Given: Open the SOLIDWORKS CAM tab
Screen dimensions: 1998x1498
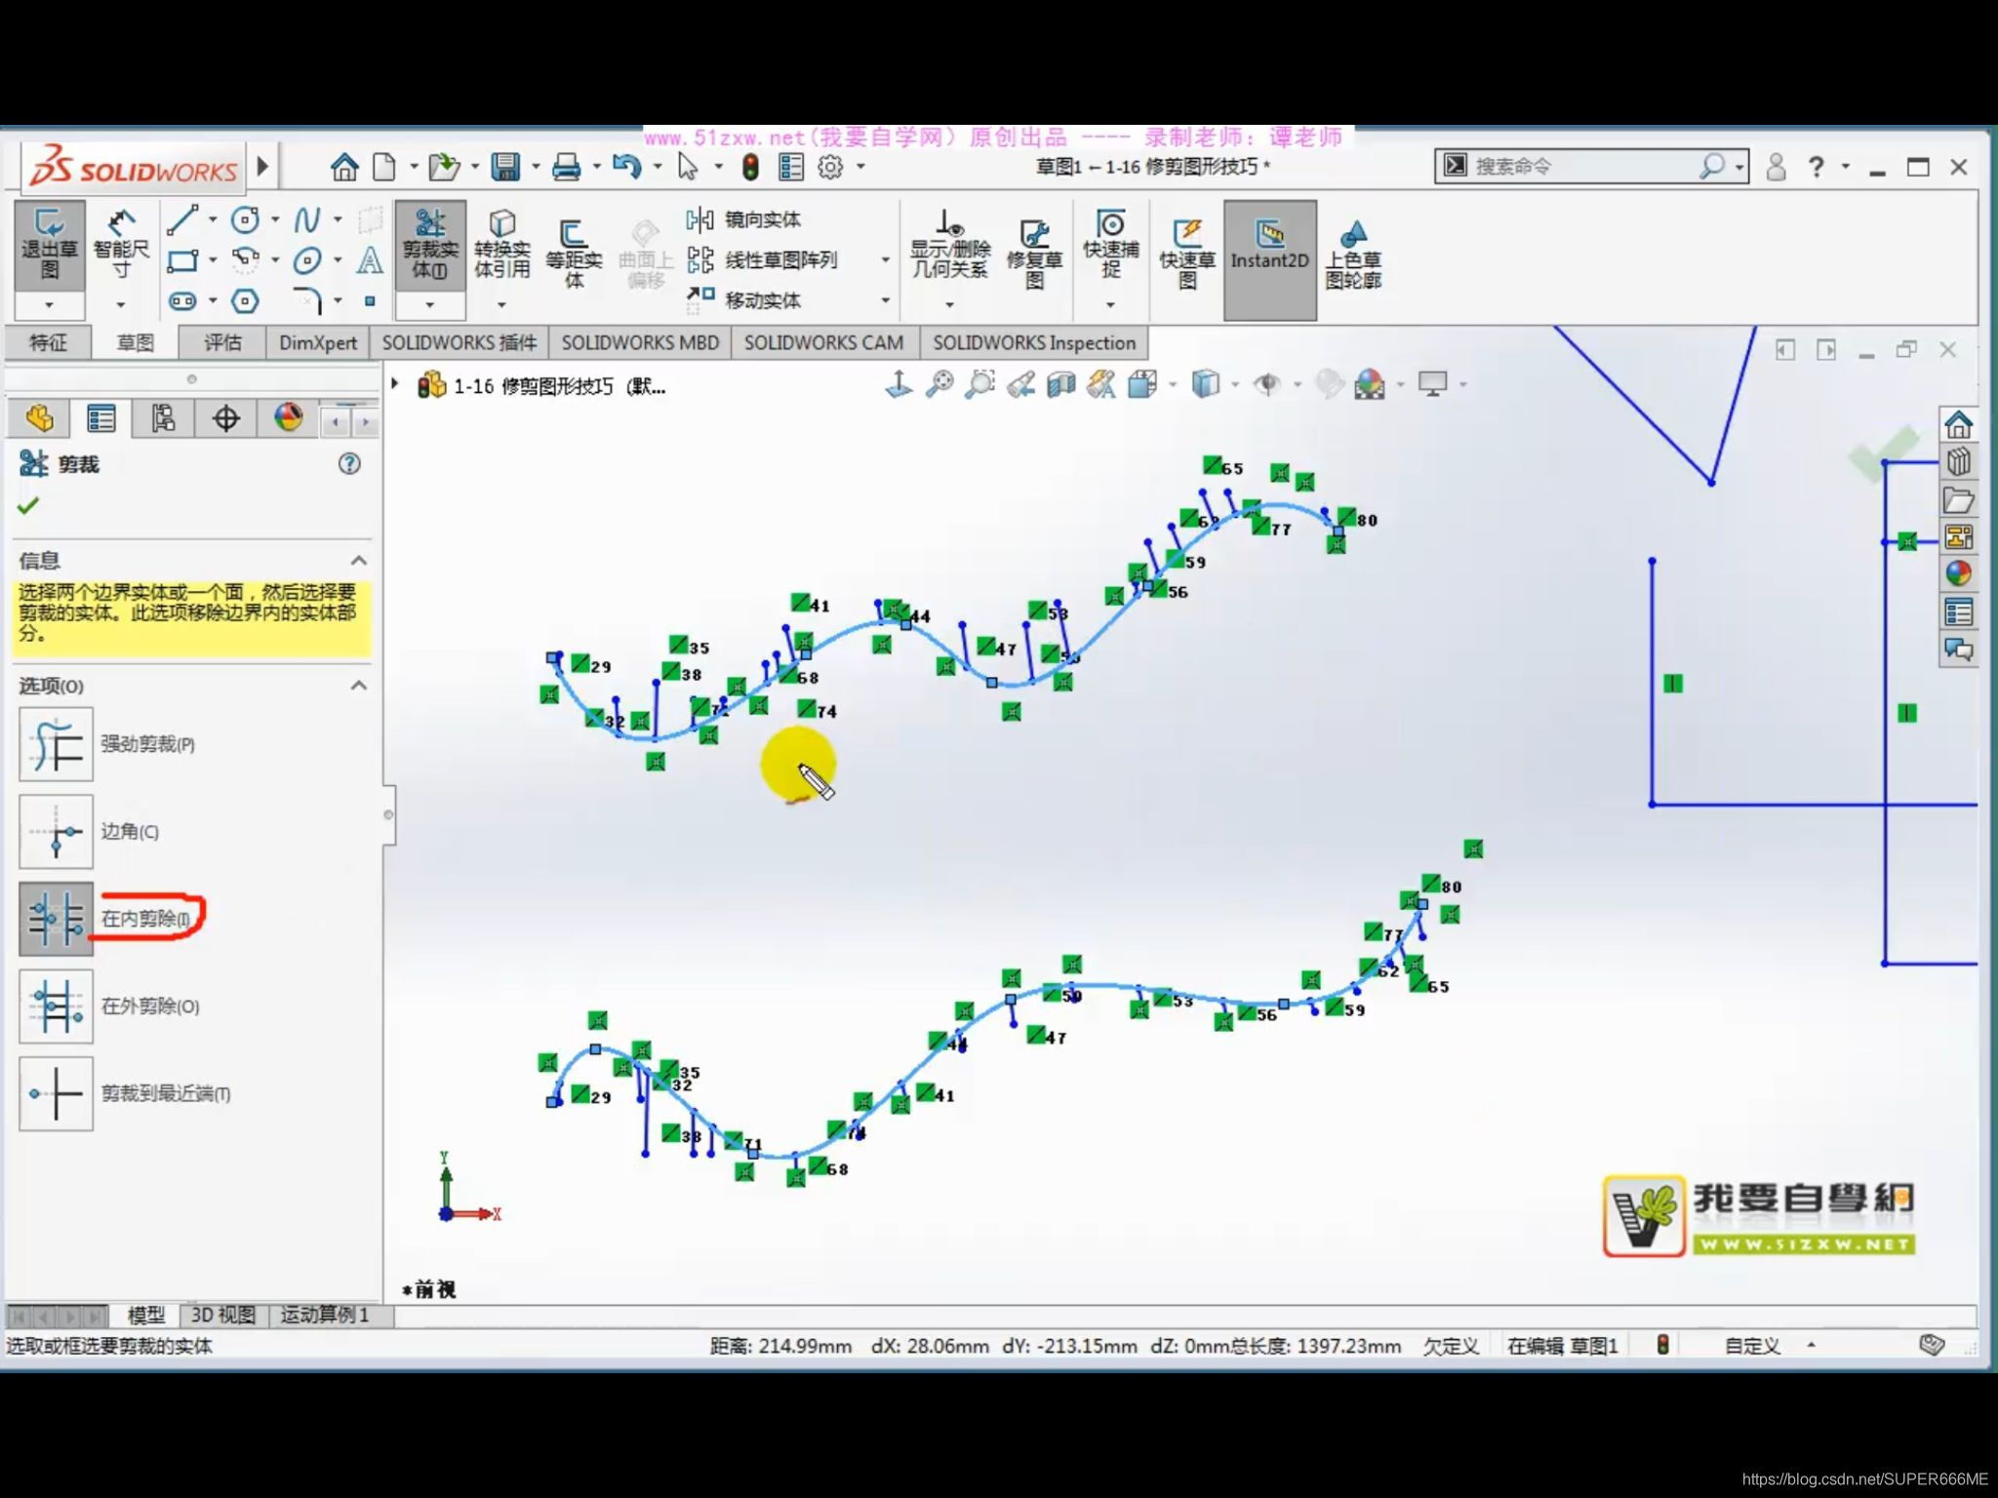Looking at the screenshot, I should 823,343.
